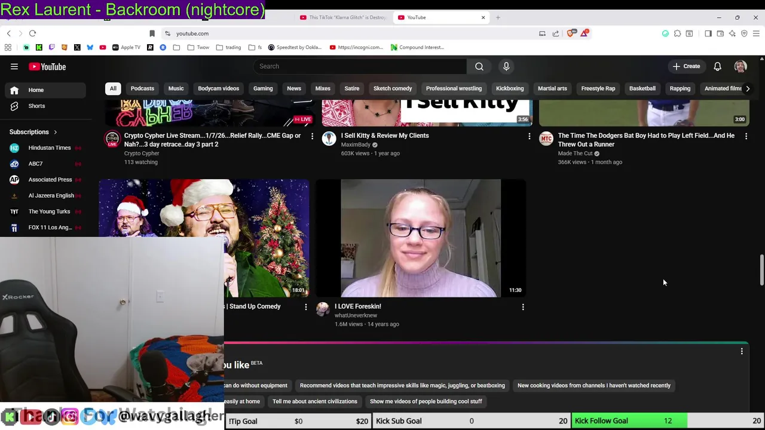
Task: Select the All category chip
Action: [113, 88]
